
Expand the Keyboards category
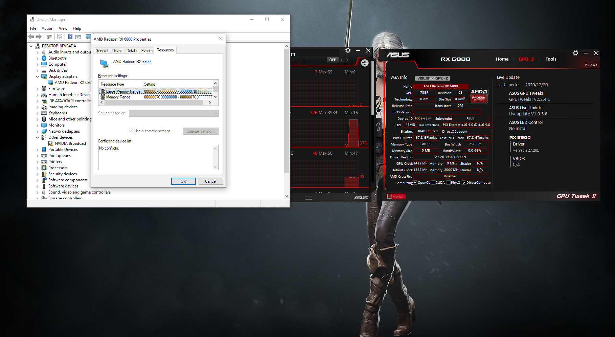click(x=37, y=113)
